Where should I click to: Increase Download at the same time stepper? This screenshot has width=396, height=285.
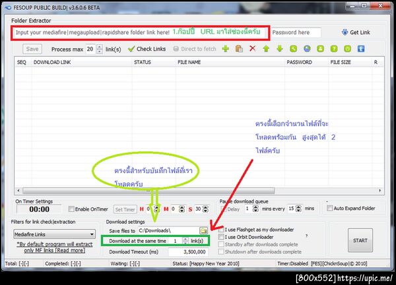click(x=185, y=239)
